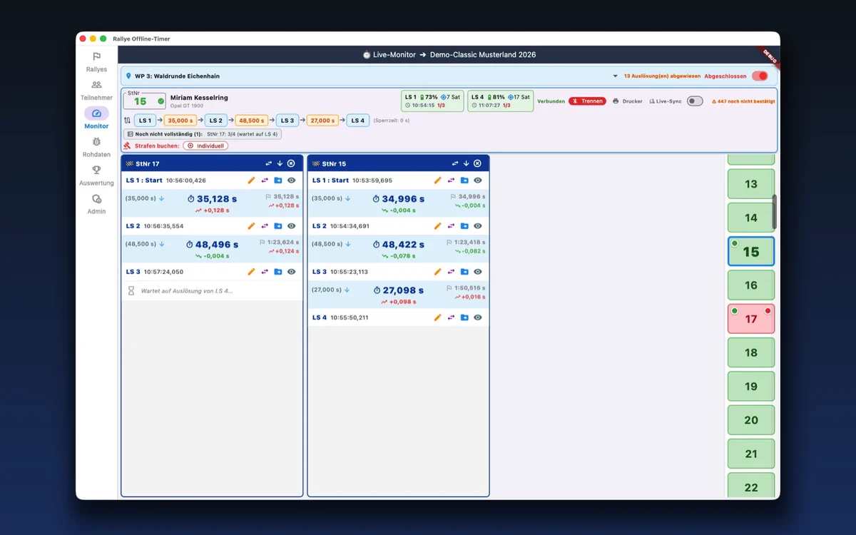Click the down arrow in StNr 15 header
Image resolution: width=856 pixels, height=535 pixels.
(x=466, y=163)
